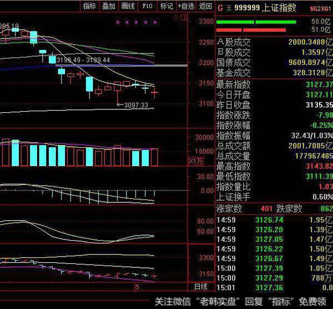Open the 指标 indicator menu
333x309 pixels.
point(89,6)
